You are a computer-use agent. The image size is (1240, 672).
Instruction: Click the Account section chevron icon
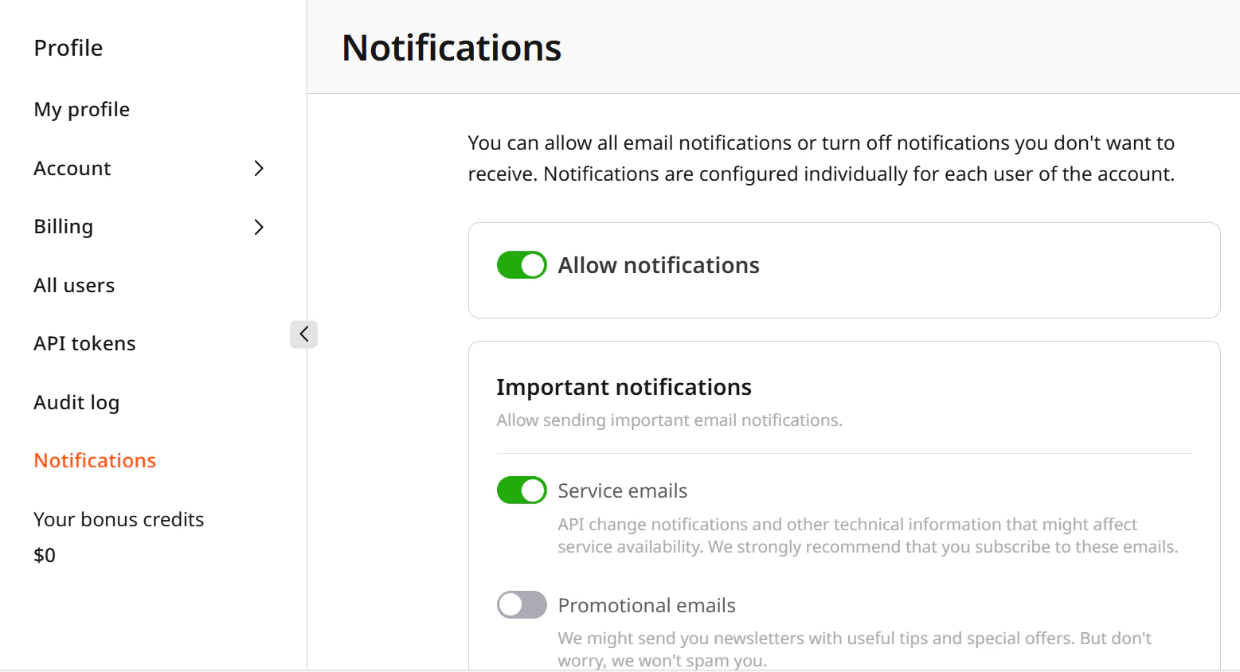pyautogui.click(x=258, y=168)
